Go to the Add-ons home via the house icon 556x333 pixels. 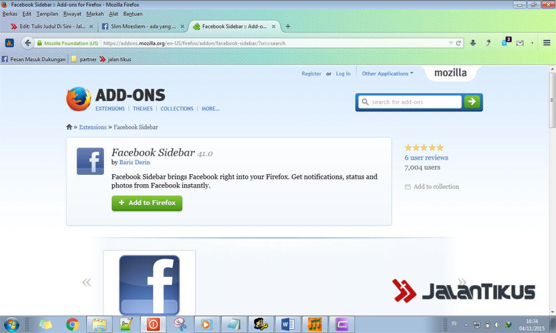click(x=69, y=127)
